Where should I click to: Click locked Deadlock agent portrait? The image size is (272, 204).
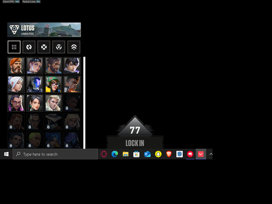(x=72, y=121)
